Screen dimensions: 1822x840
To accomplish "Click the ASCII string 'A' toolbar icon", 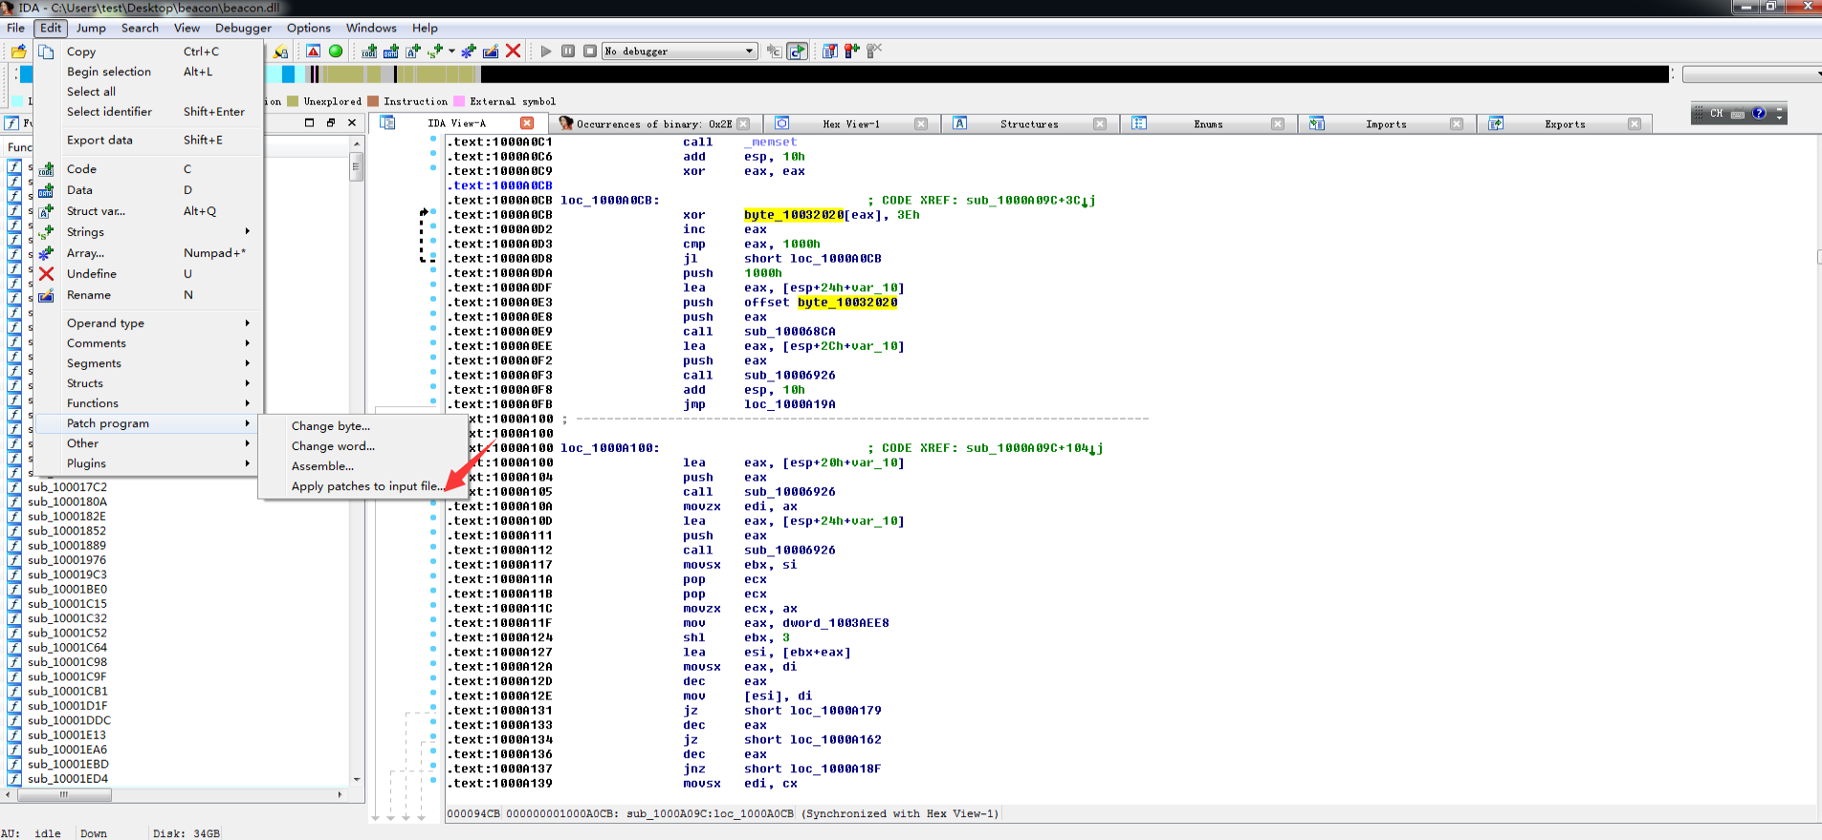I will click(x=413, y=52).
